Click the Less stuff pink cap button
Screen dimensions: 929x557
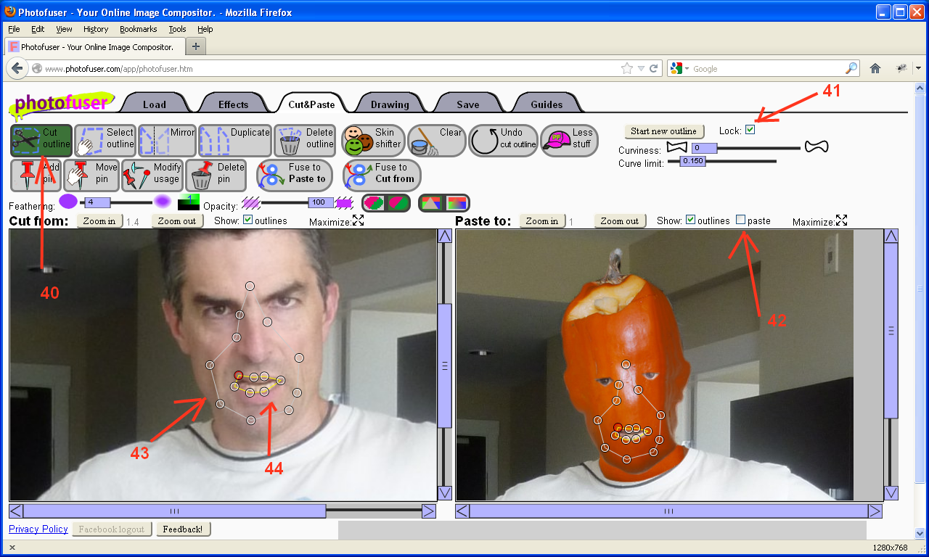tap(568, 141)
